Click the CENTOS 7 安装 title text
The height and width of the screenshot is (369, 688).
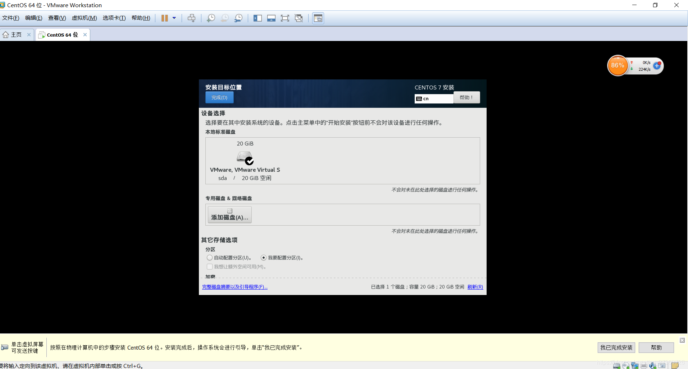434,87
